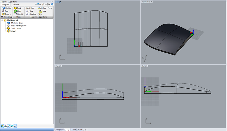Switch to the Program tab
Image resolution: width=227 pixels, height=131 pixels.
tap(6, 5)
